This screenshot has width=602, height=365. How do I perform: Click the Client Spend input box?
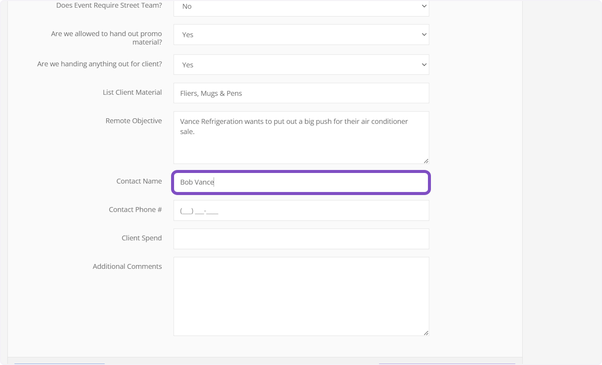[301, 239]
